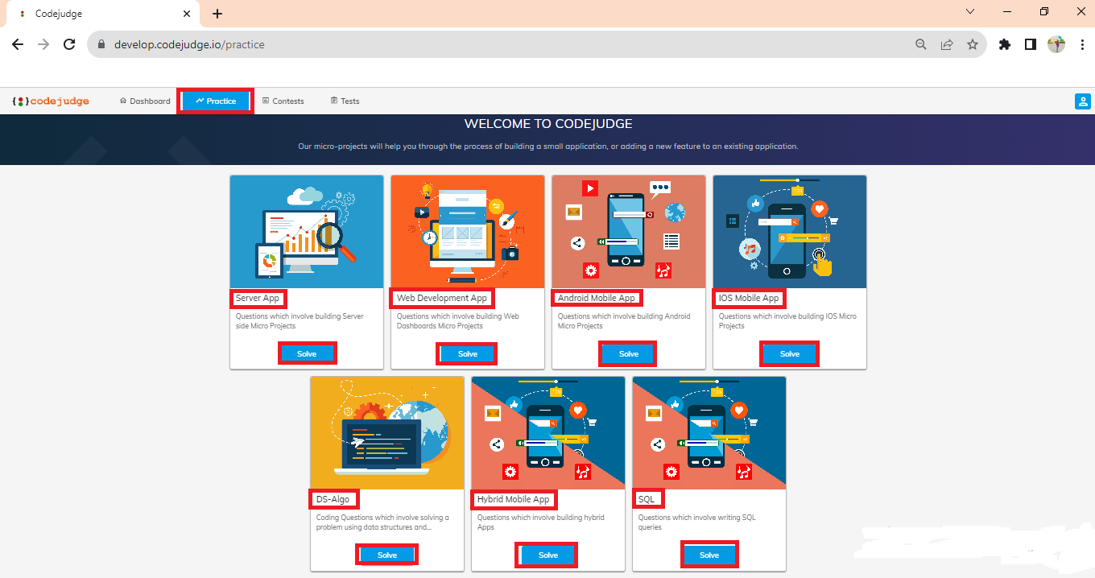The image size is (1095, 578).
Task: Click the Server App description text
Action: tap(300, 321)
